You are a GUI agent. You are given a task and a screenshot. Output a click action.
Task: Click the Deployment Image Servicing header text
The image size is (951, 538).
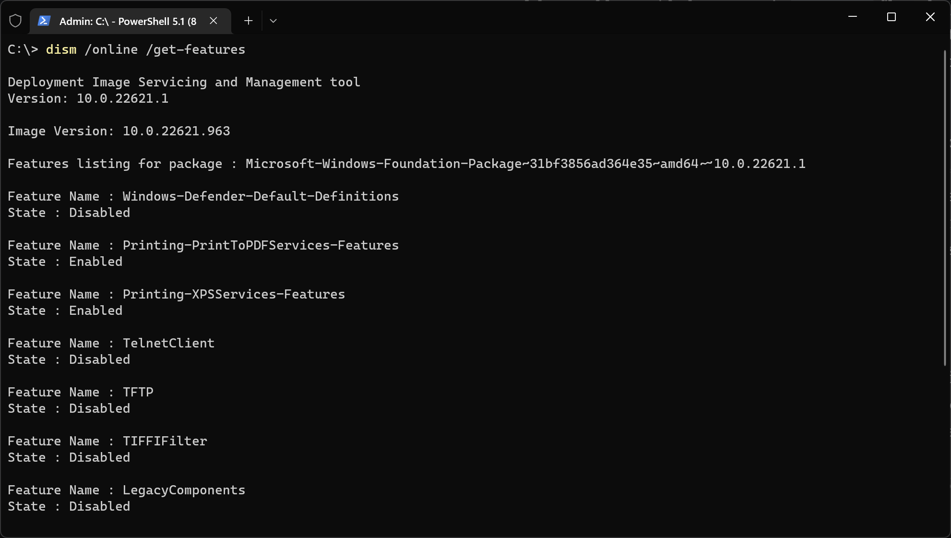pyautogui.click(x=184, y=82)
